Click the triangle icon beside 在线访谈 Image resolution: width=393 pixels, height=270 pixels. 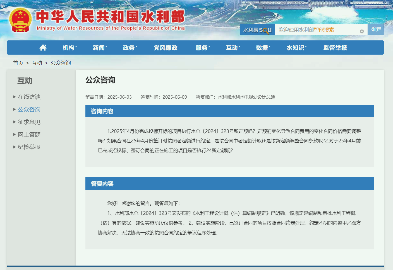14,97
